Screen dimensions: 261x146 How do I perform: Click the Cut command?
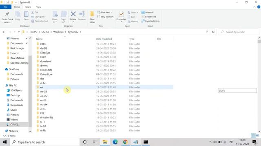point(35,13)
